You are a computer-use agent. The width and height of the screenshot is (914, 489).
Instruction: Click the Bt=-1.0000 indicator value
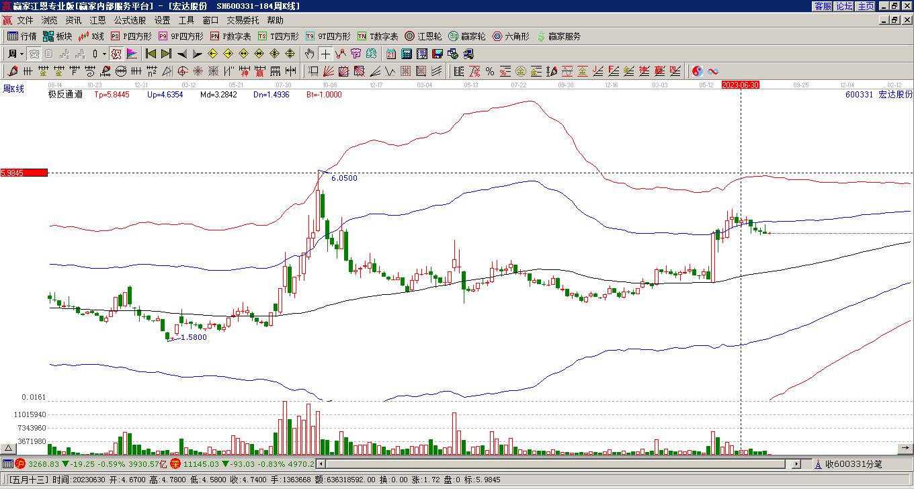[324, 95]
